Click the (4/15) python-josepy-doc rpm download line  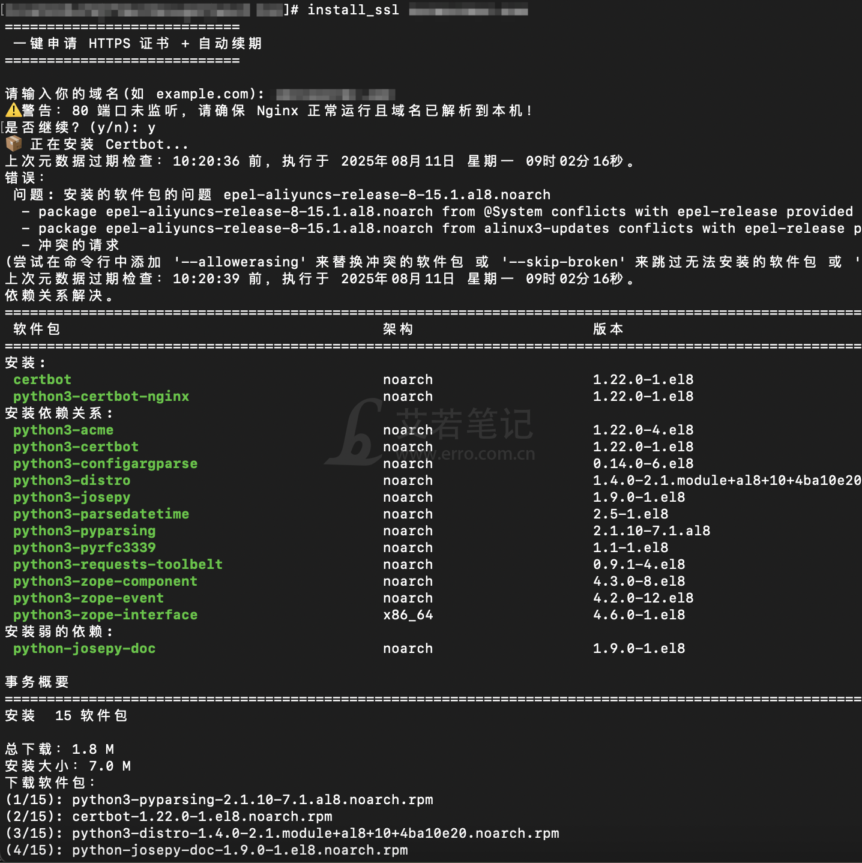pos(206,850)
